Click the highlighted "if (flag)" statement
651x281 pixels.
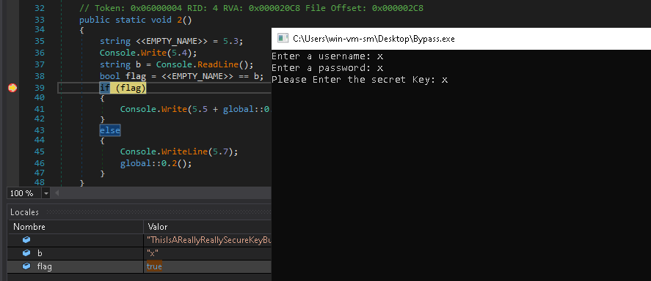tap(123, 88)
